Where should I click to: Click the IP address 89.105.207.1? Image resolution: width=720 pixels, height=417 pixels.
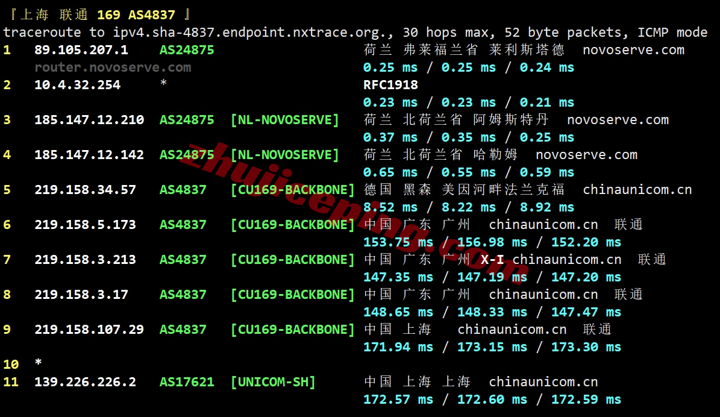pos(81,50)
